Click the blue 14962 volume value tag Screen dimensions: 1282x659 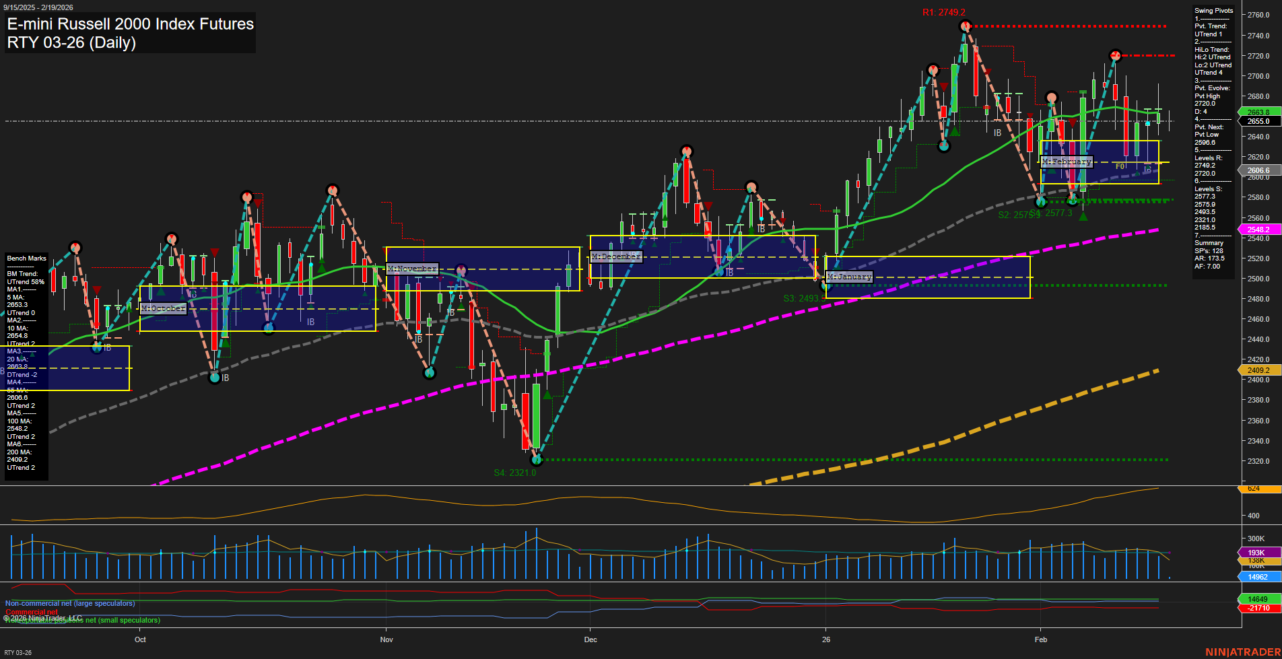[1256, 577]
